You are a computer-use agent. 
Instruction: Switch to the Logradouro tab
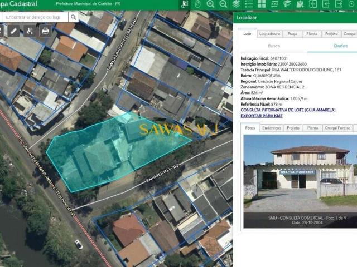(x=270, y=33)
